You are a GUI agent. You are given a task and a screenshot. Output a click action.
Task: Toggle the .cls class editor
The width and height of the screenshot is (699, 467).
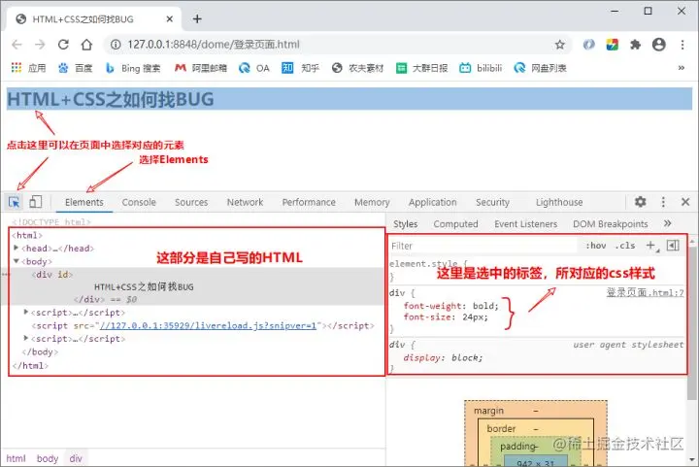pos(625,246)
